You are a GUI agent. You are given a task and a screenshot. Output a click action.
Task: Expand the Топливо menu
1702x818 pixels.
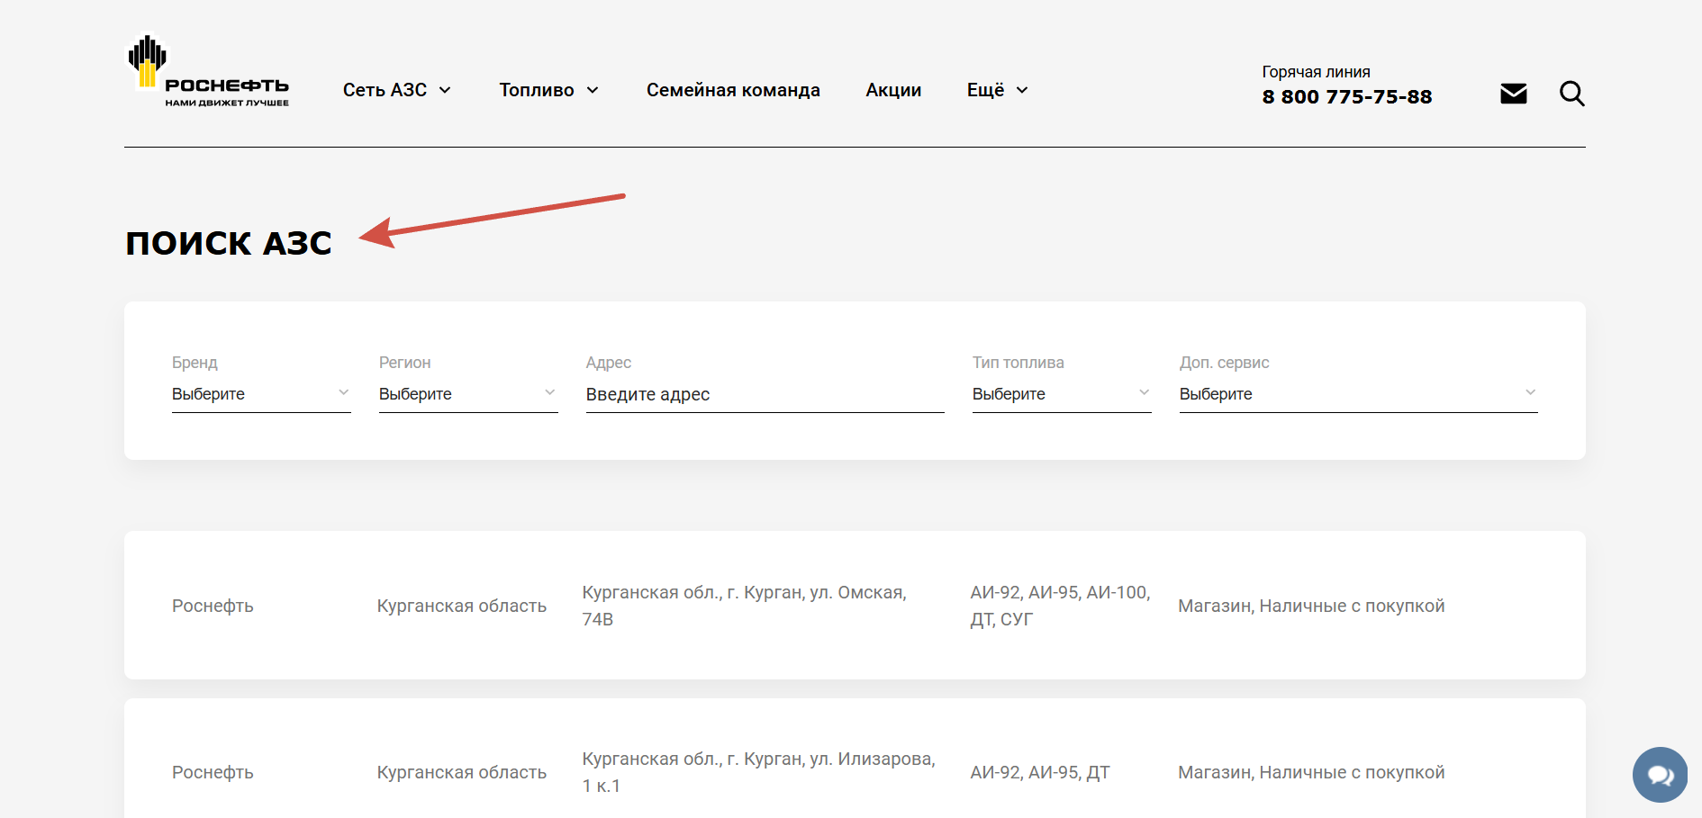pyautogui.click(x=549, y=90)
